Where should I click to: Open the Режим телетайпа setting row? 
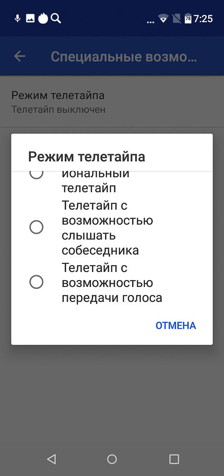click(112, 102)
